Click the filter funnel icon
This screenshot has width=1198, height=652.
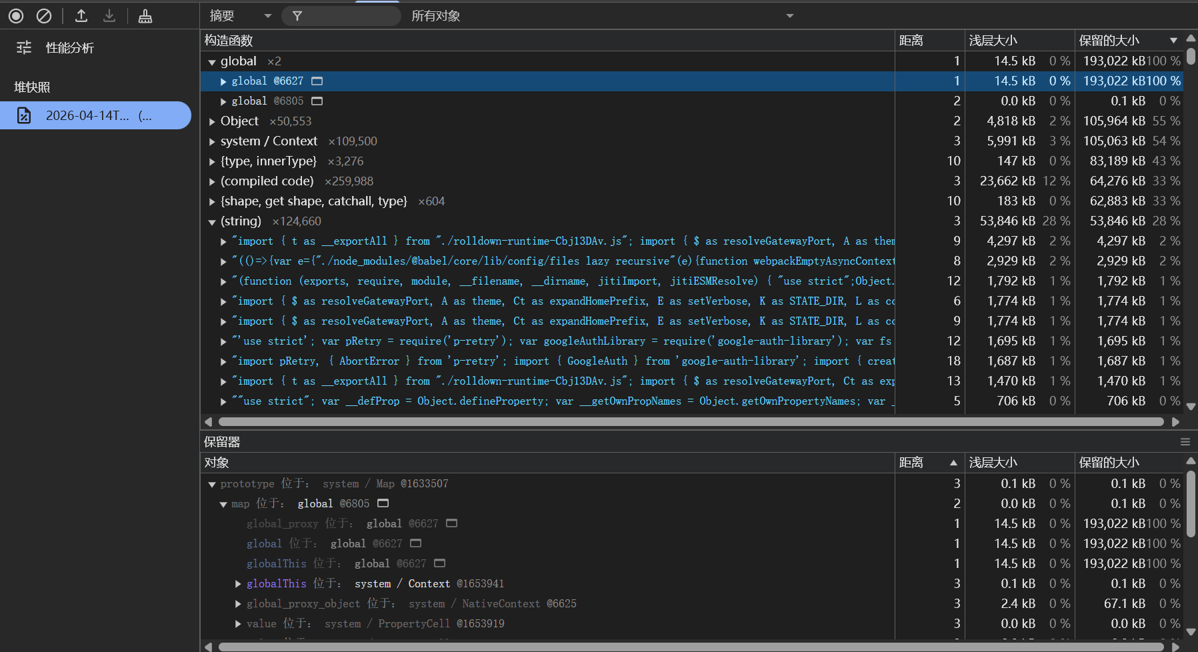[x=297, y=16]
